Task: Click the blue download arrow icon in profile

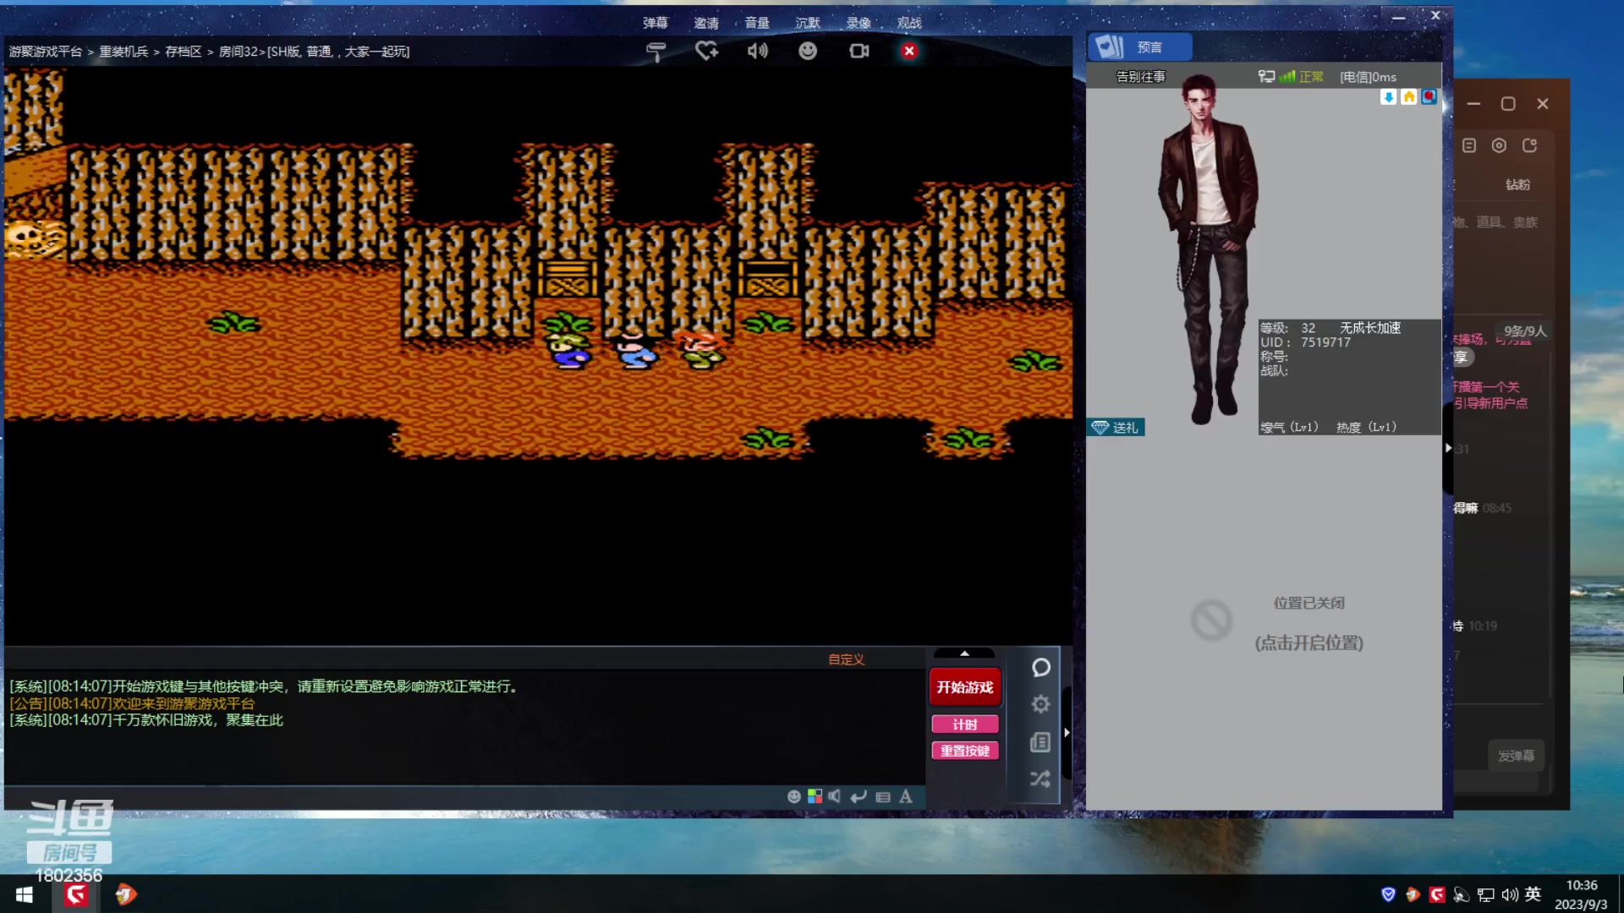Action: (x=1388, y=97)
